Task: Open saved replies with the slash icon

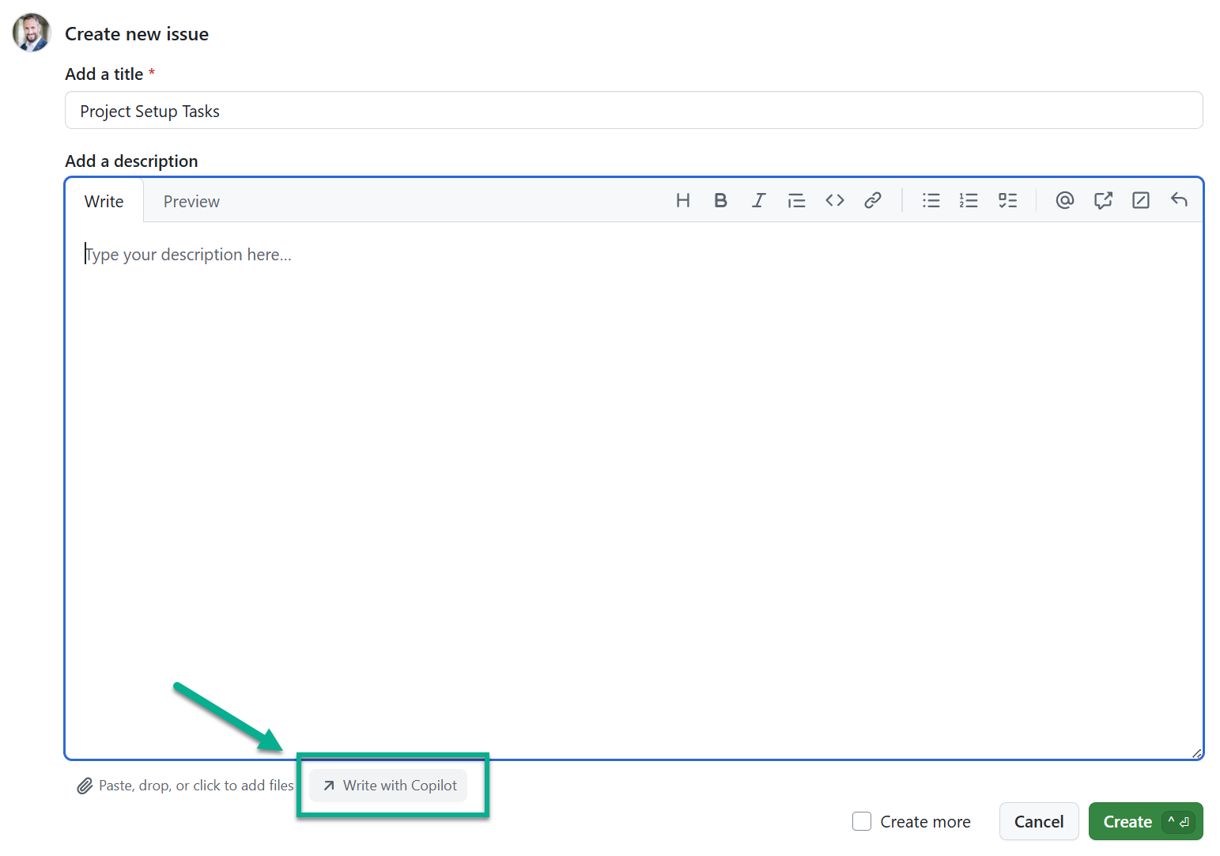Action: click(1140, 200)
